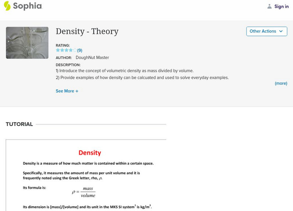Screen dimensions: 293x211
Task: Click the red Density heading in the tutorial
Action: click(x=90, y=153)
